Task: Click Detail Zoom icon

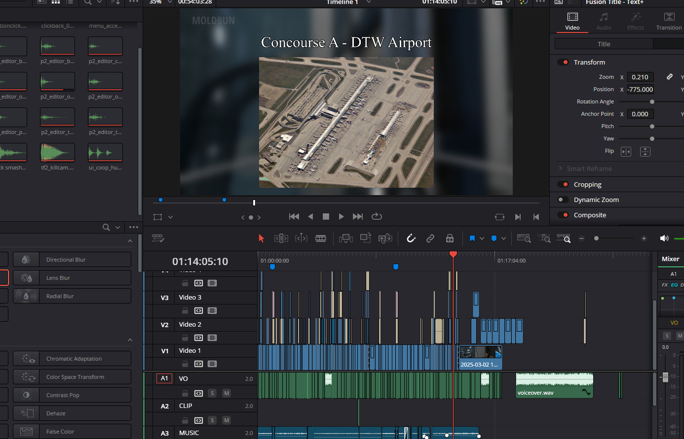Action: (544, 238)
